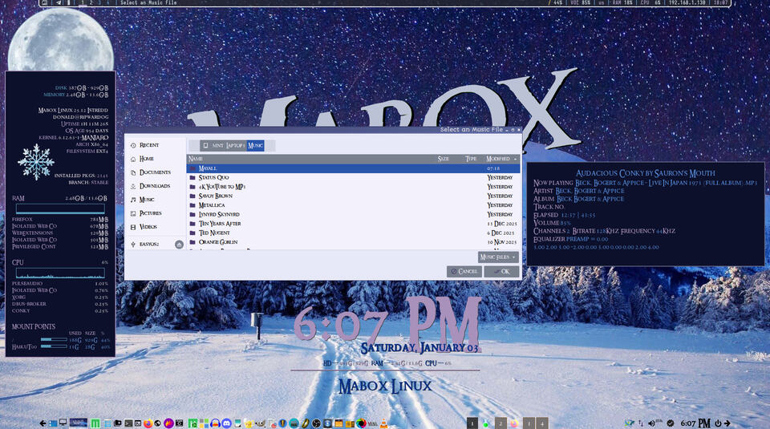The width and height of the screenshot is (770, 429).
Task: Click the Ten Years After folder row
Action: [219, 224]
